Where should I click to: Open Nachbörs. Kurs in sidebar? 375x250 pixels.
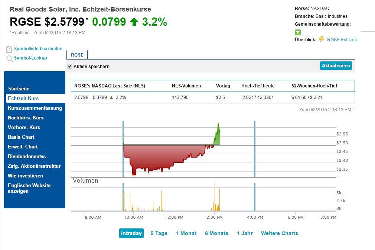[26, 118]
